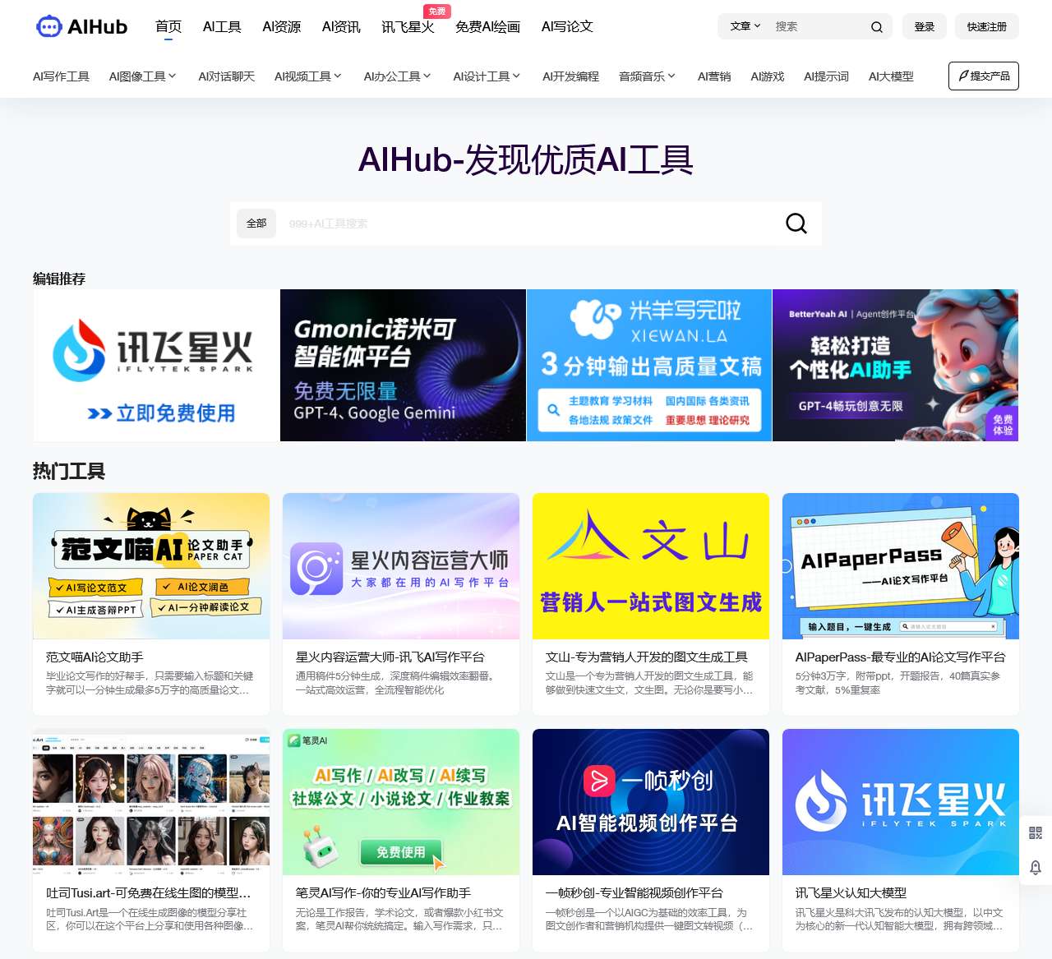Open the 讯飞星火 menu item
The width and height of the screenshot is (1052, 959).
pos(408,26)
